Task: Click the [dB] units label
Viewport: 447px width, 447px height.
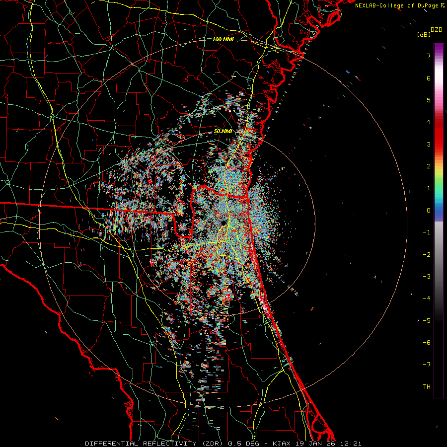Action: (424, 35)
